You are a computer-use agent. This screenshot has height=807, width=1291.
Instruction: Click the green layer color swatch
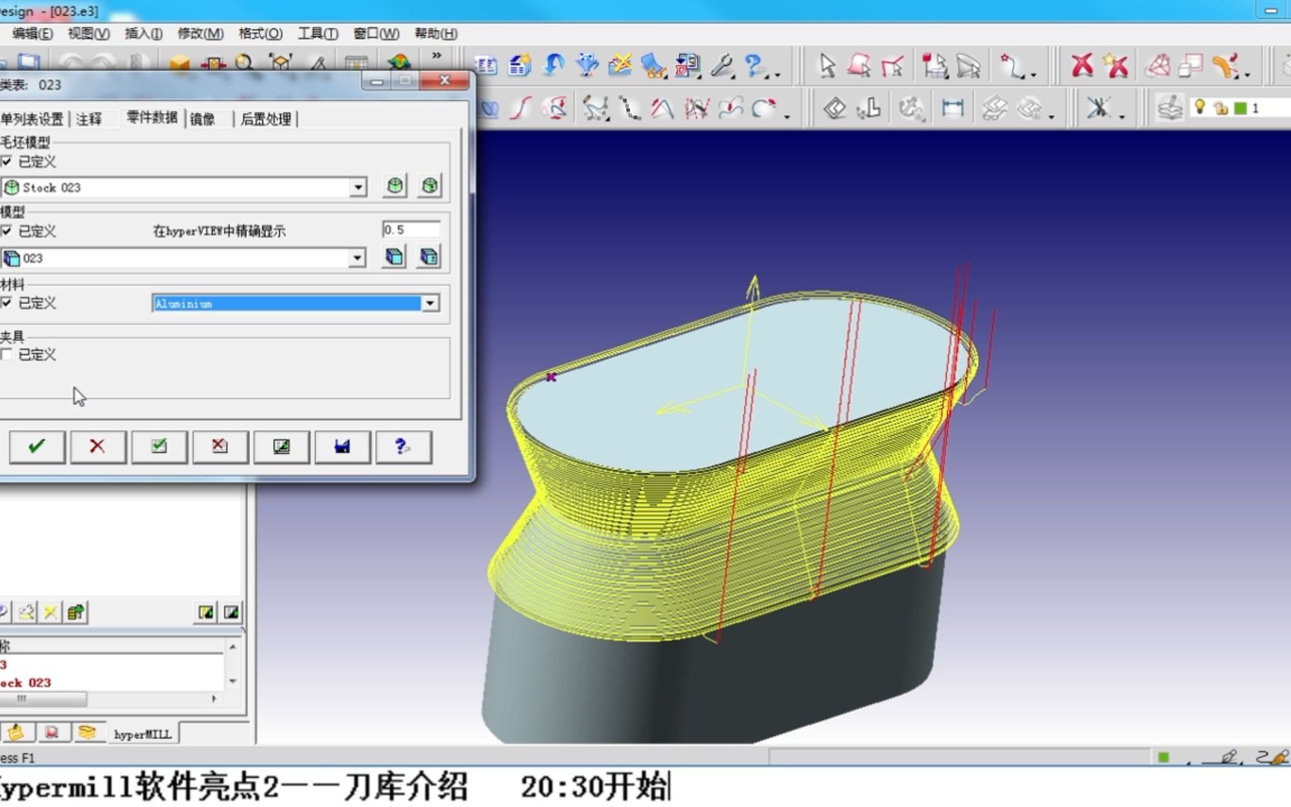pyautogui.click(x=1240, y=108)
